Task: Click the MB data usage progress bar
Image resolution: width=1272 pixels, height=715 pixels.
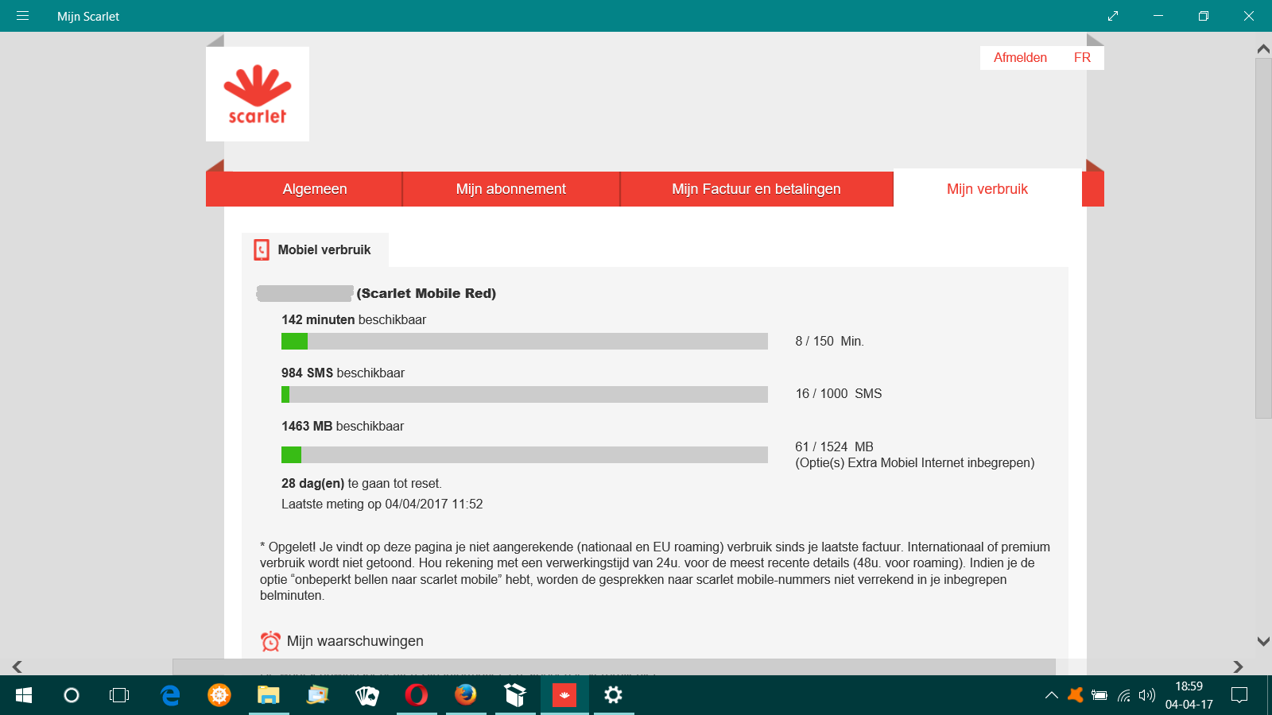Action: tap(525, 454)
